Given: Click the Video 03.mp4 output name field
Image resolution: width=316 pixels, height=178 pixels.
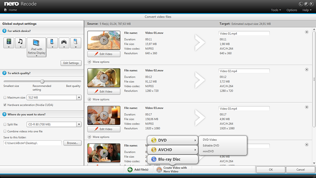Looking at the screenshot, I should click(x=244, y=108).
